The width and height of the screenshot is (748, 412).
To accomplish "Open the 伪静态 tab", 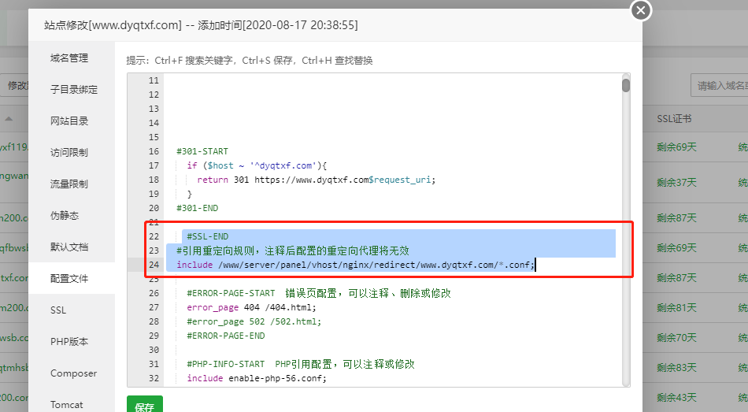I will (65, 215).
